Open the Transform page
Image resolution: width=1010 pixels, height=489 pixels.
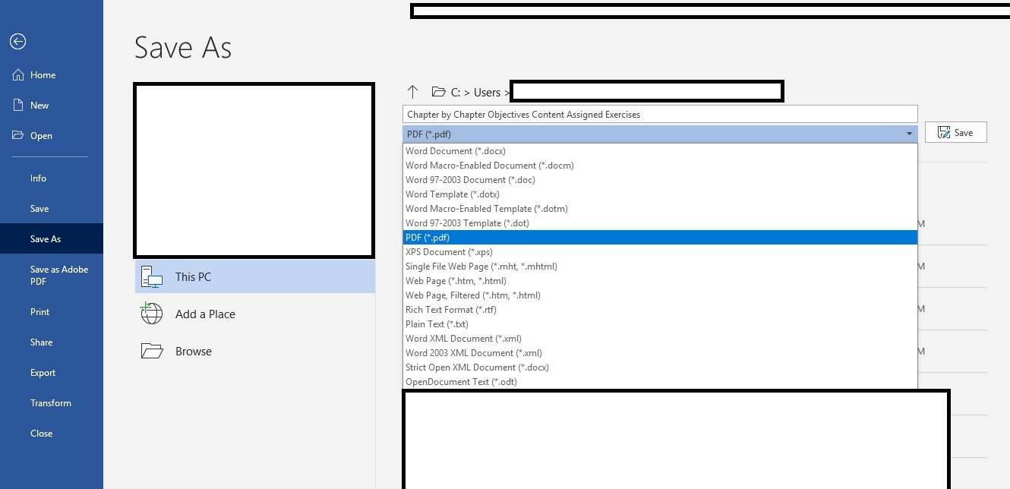click(52, 403)
